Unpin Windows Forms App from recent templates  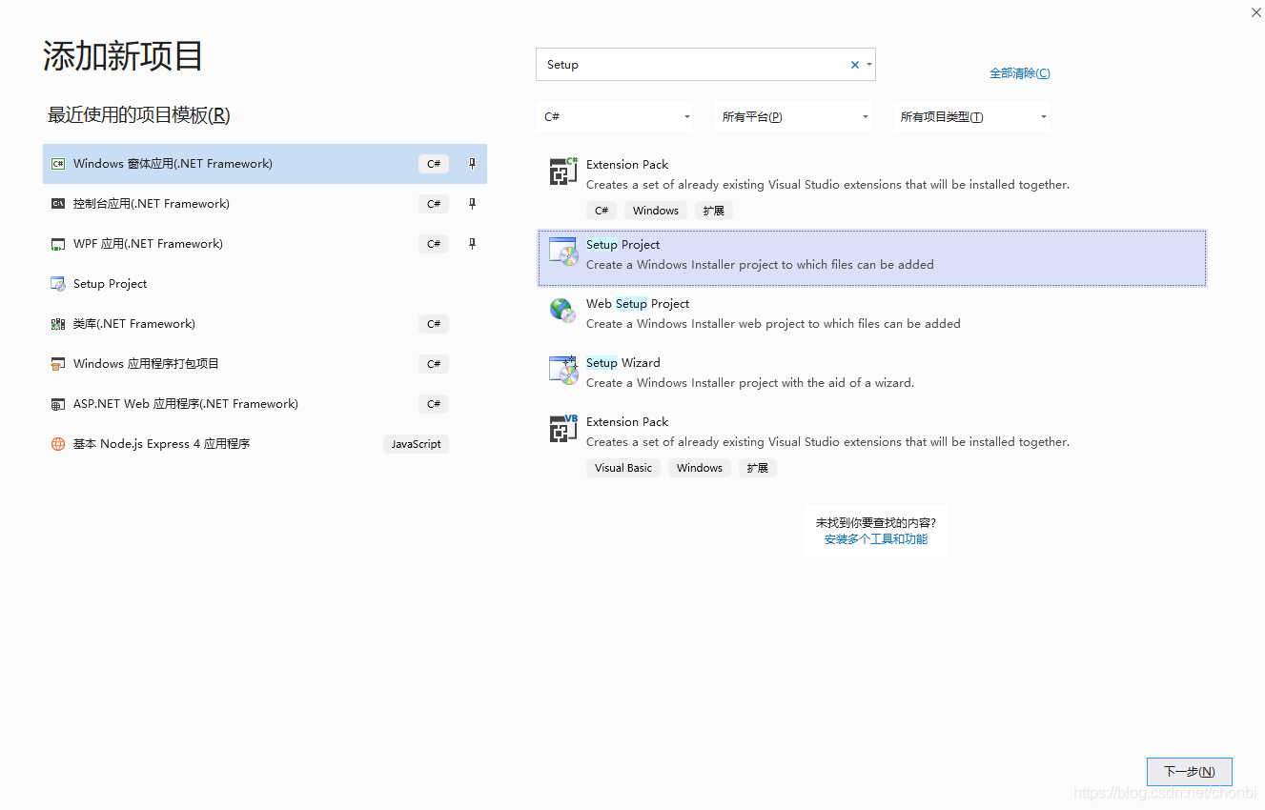pyautogui.click(x=472, y=164)
